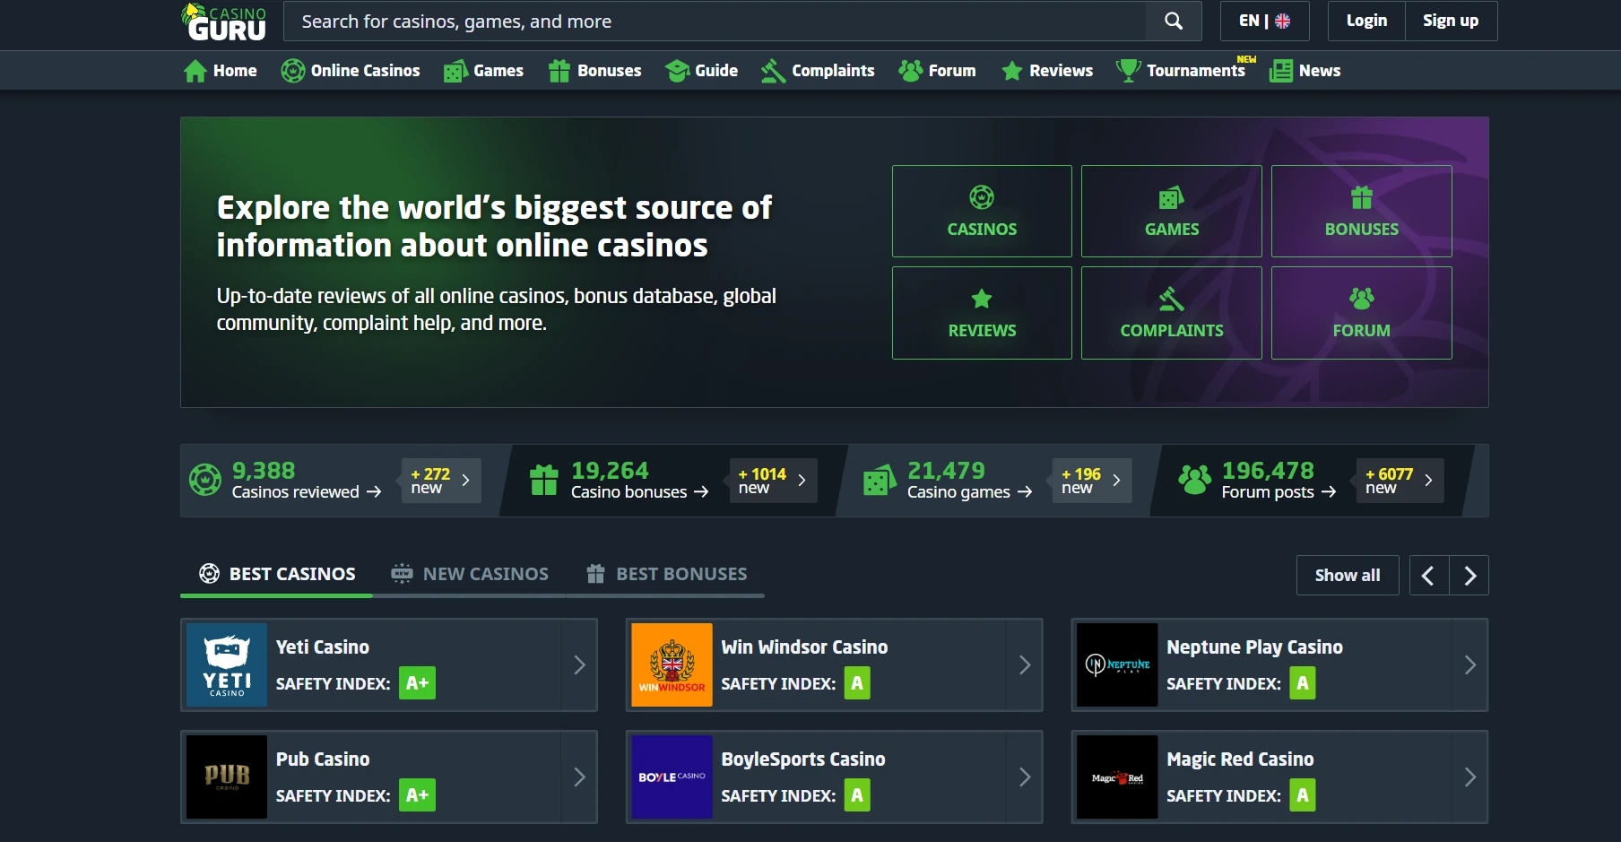Viewport: 1621px width, 842px height.
Task: Click the Complaints gavel tile
Action: [1171, 313]
